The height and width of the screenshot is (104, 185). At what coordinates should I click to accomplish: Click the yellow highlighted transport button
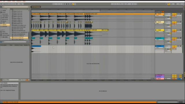(x=73, y=4)
